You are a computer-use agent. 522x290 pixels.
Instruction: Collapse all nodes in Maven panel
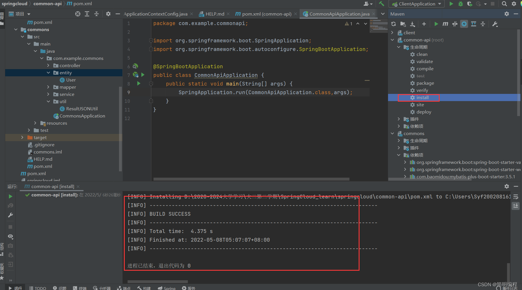[x=483, y=24]
